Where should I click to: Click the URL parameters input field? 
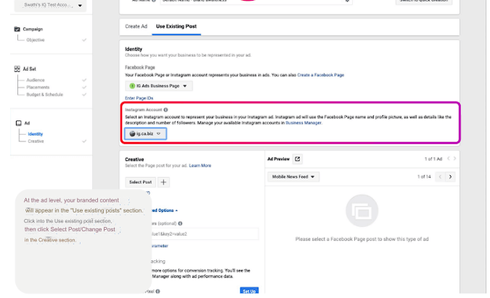point(205,233)
